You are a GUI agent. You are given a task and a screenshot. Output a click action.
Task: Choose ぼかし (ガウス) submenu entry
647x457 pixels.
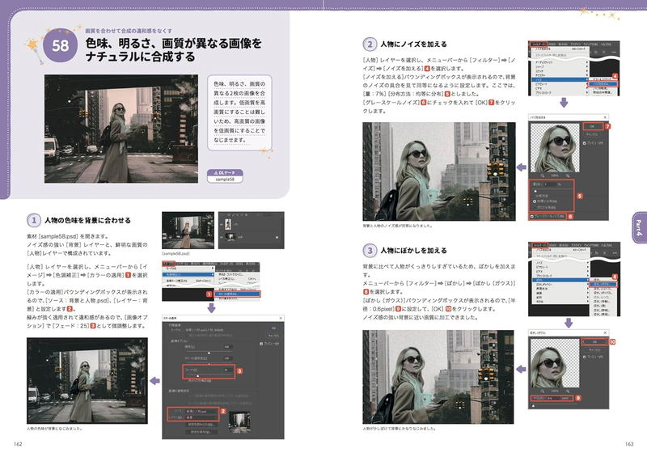(x=603, y=284)
